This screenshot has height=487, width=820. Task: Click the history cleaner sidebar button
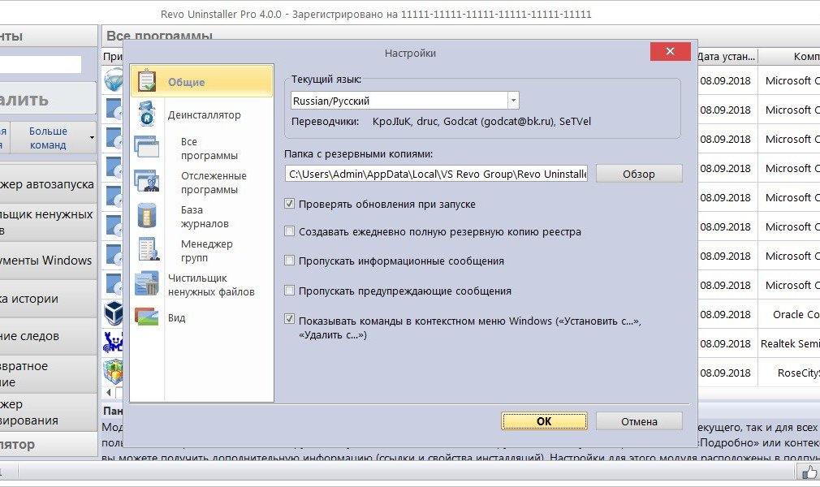tap(48, 299)
